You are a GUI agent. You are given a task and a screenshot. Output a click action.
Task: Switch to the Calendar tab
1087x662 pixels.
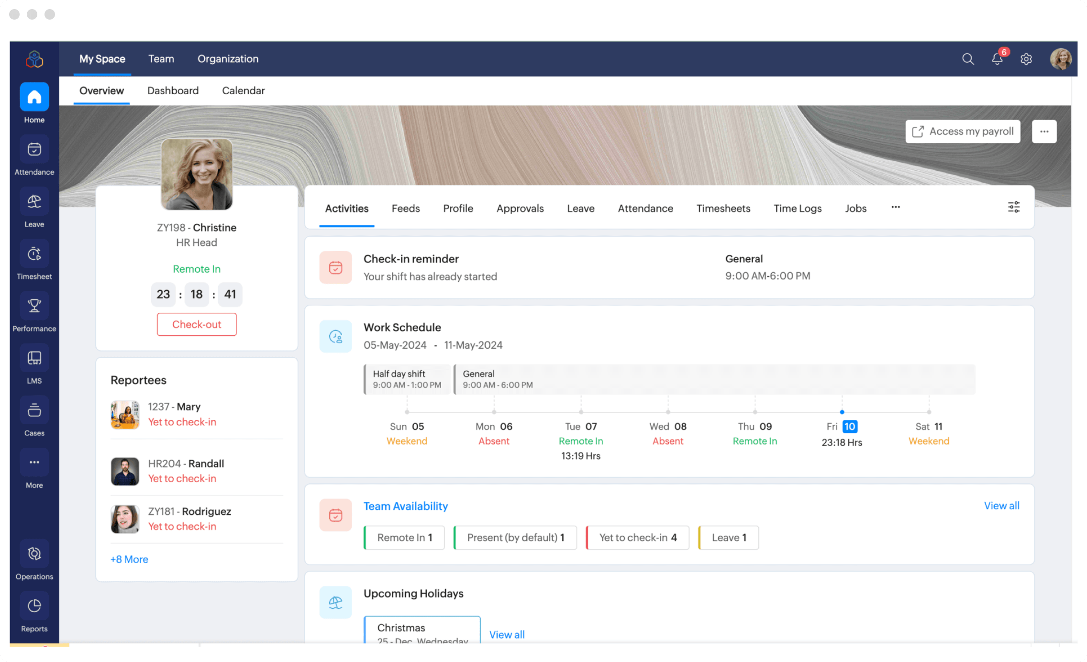[243, 90]
